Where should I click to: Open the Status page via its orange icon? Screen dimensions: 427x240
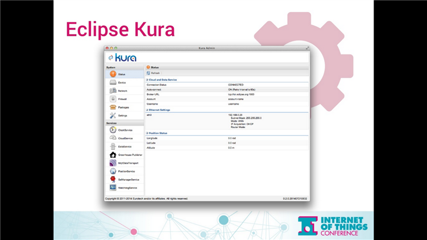coord(113,74)
